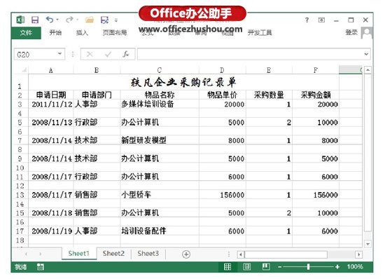Click the macro recording status bar icon
This screenshot has height=279, width=385.
click(x=41, y=266)
